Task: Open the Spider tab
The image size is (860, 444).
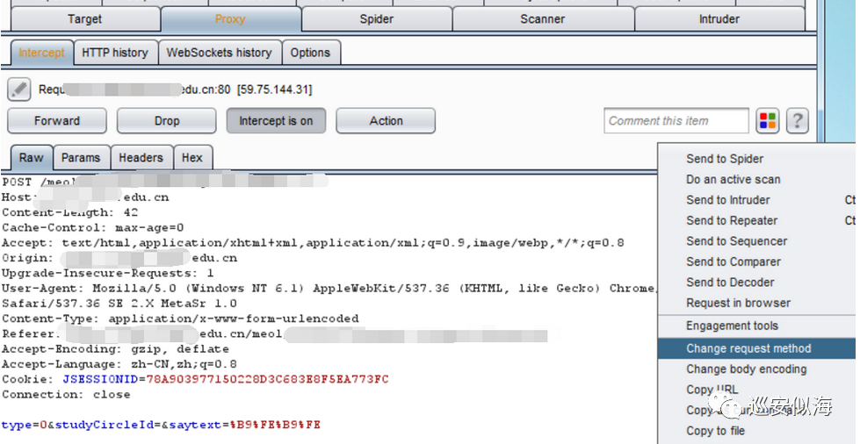Action: click(x=377, y=19)
